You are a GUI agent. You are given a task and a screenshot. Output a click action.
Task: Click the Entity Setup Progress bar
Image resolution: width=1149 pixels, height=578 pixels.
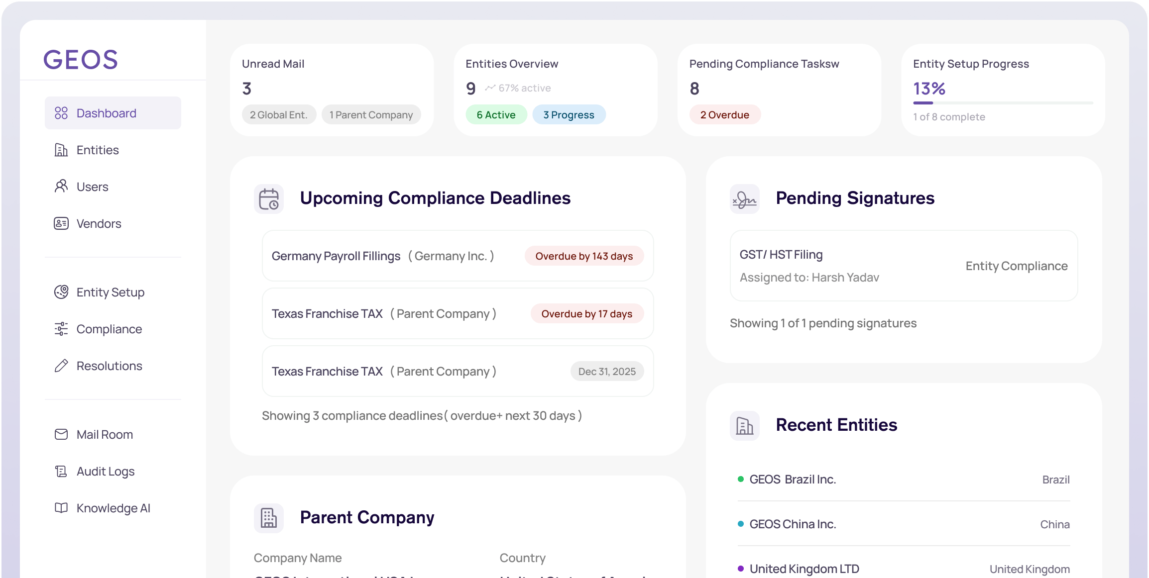(x=1003, y=103)
